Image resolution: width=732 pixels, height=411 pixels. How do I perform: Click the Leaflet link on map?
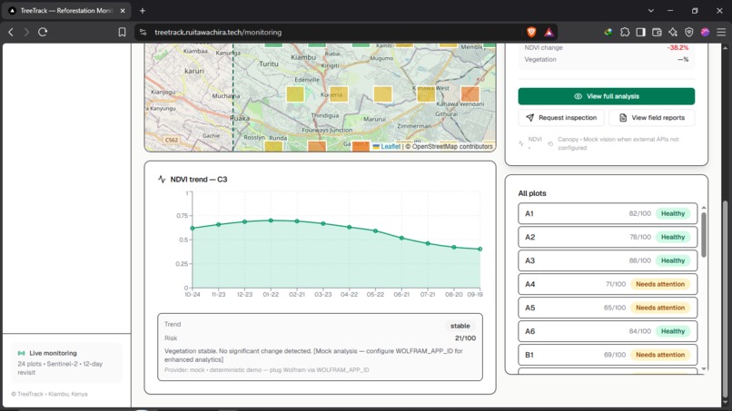point(391,146)
